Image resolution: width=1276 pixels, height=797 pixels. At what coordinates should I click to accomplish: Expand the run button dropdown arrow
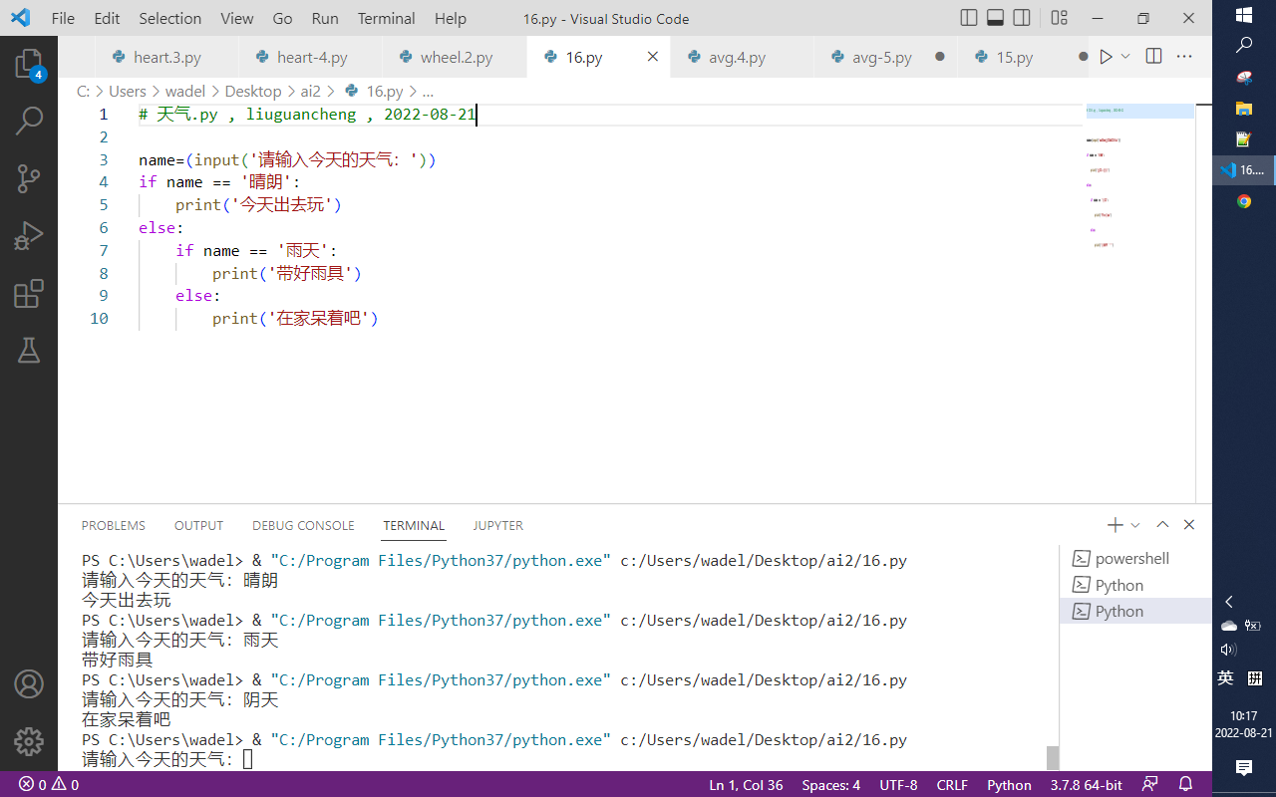click(1126, 57)
